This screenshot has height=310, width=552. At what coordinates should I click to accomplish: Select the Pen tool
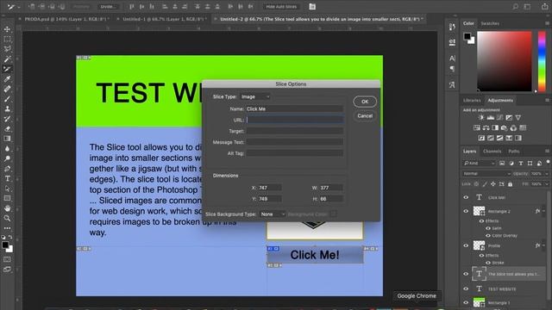point(7,169)
